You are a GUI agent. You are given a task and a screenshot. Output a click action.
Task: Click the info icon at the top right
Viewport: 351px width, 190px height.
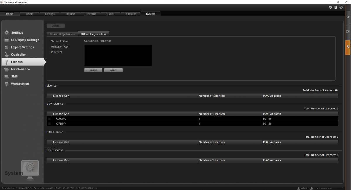pos(341,7)
